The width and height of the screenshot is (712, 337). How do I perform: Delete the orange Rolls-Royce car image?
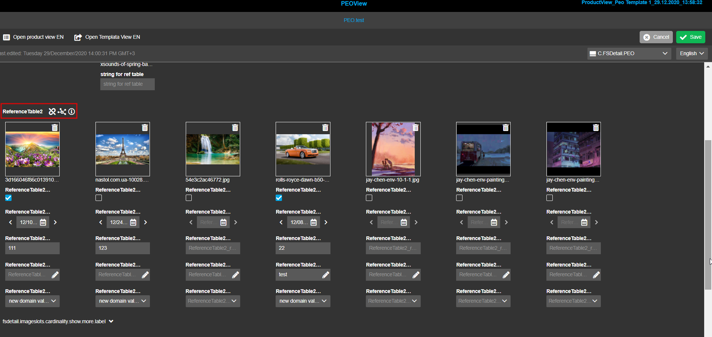coord(325,128)
